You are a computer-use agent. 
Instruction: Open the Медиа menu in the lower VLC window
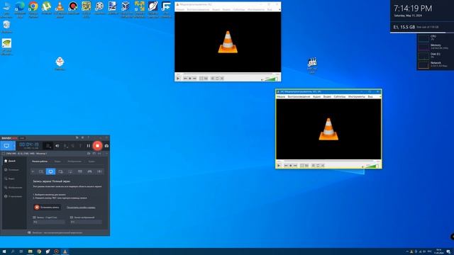point(281,96)
